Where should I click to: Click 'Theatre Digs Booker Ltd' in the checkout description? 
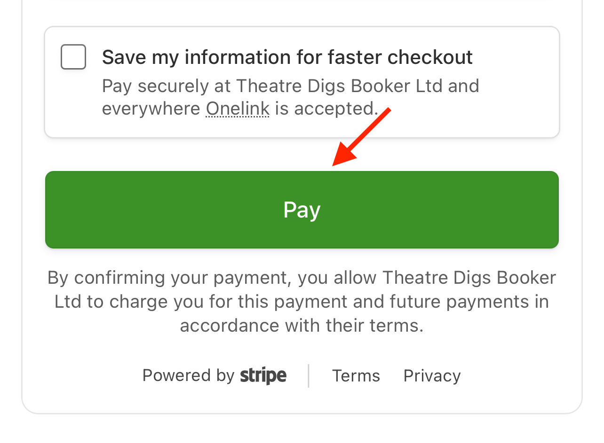(339, 86)
